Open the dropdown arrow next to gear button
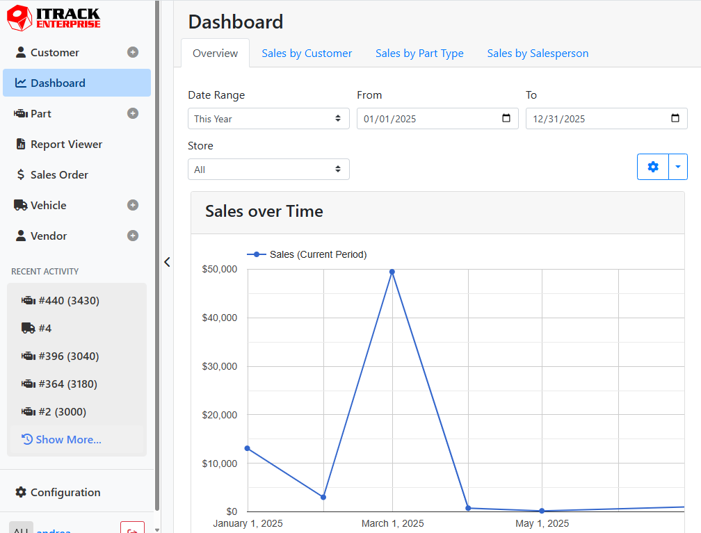 click(x=678, y=167)
